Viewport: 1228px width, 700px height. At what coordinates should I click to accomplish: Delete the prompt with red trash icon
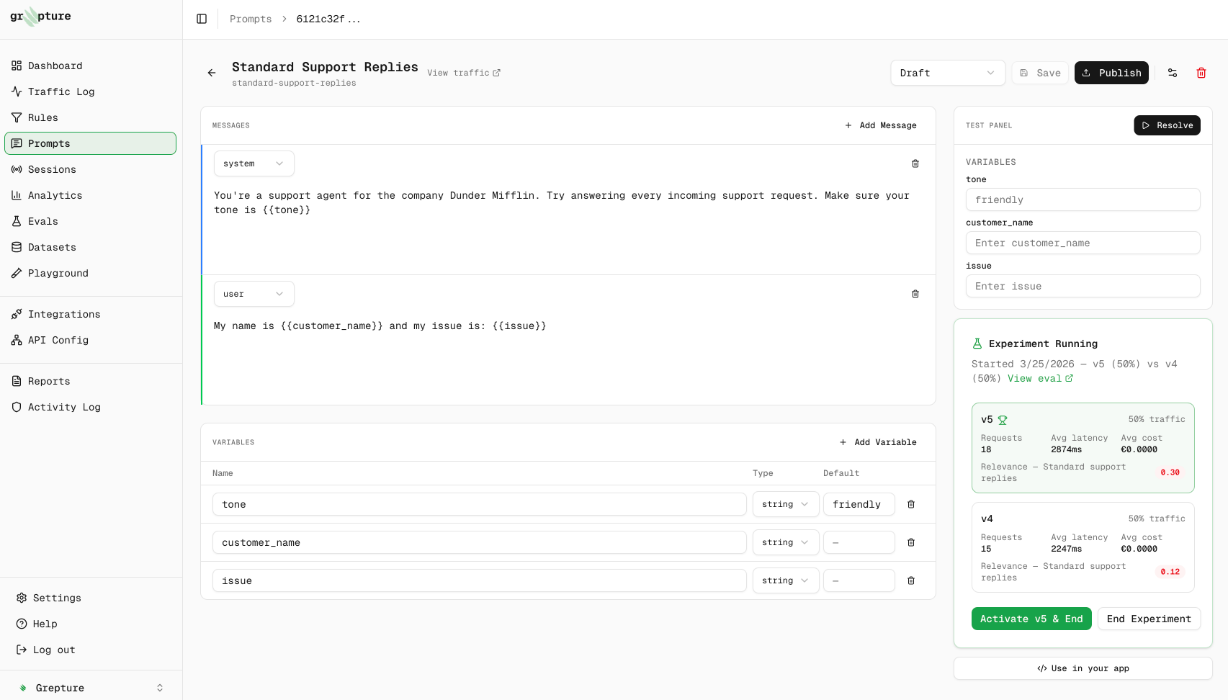point(1201,73)
